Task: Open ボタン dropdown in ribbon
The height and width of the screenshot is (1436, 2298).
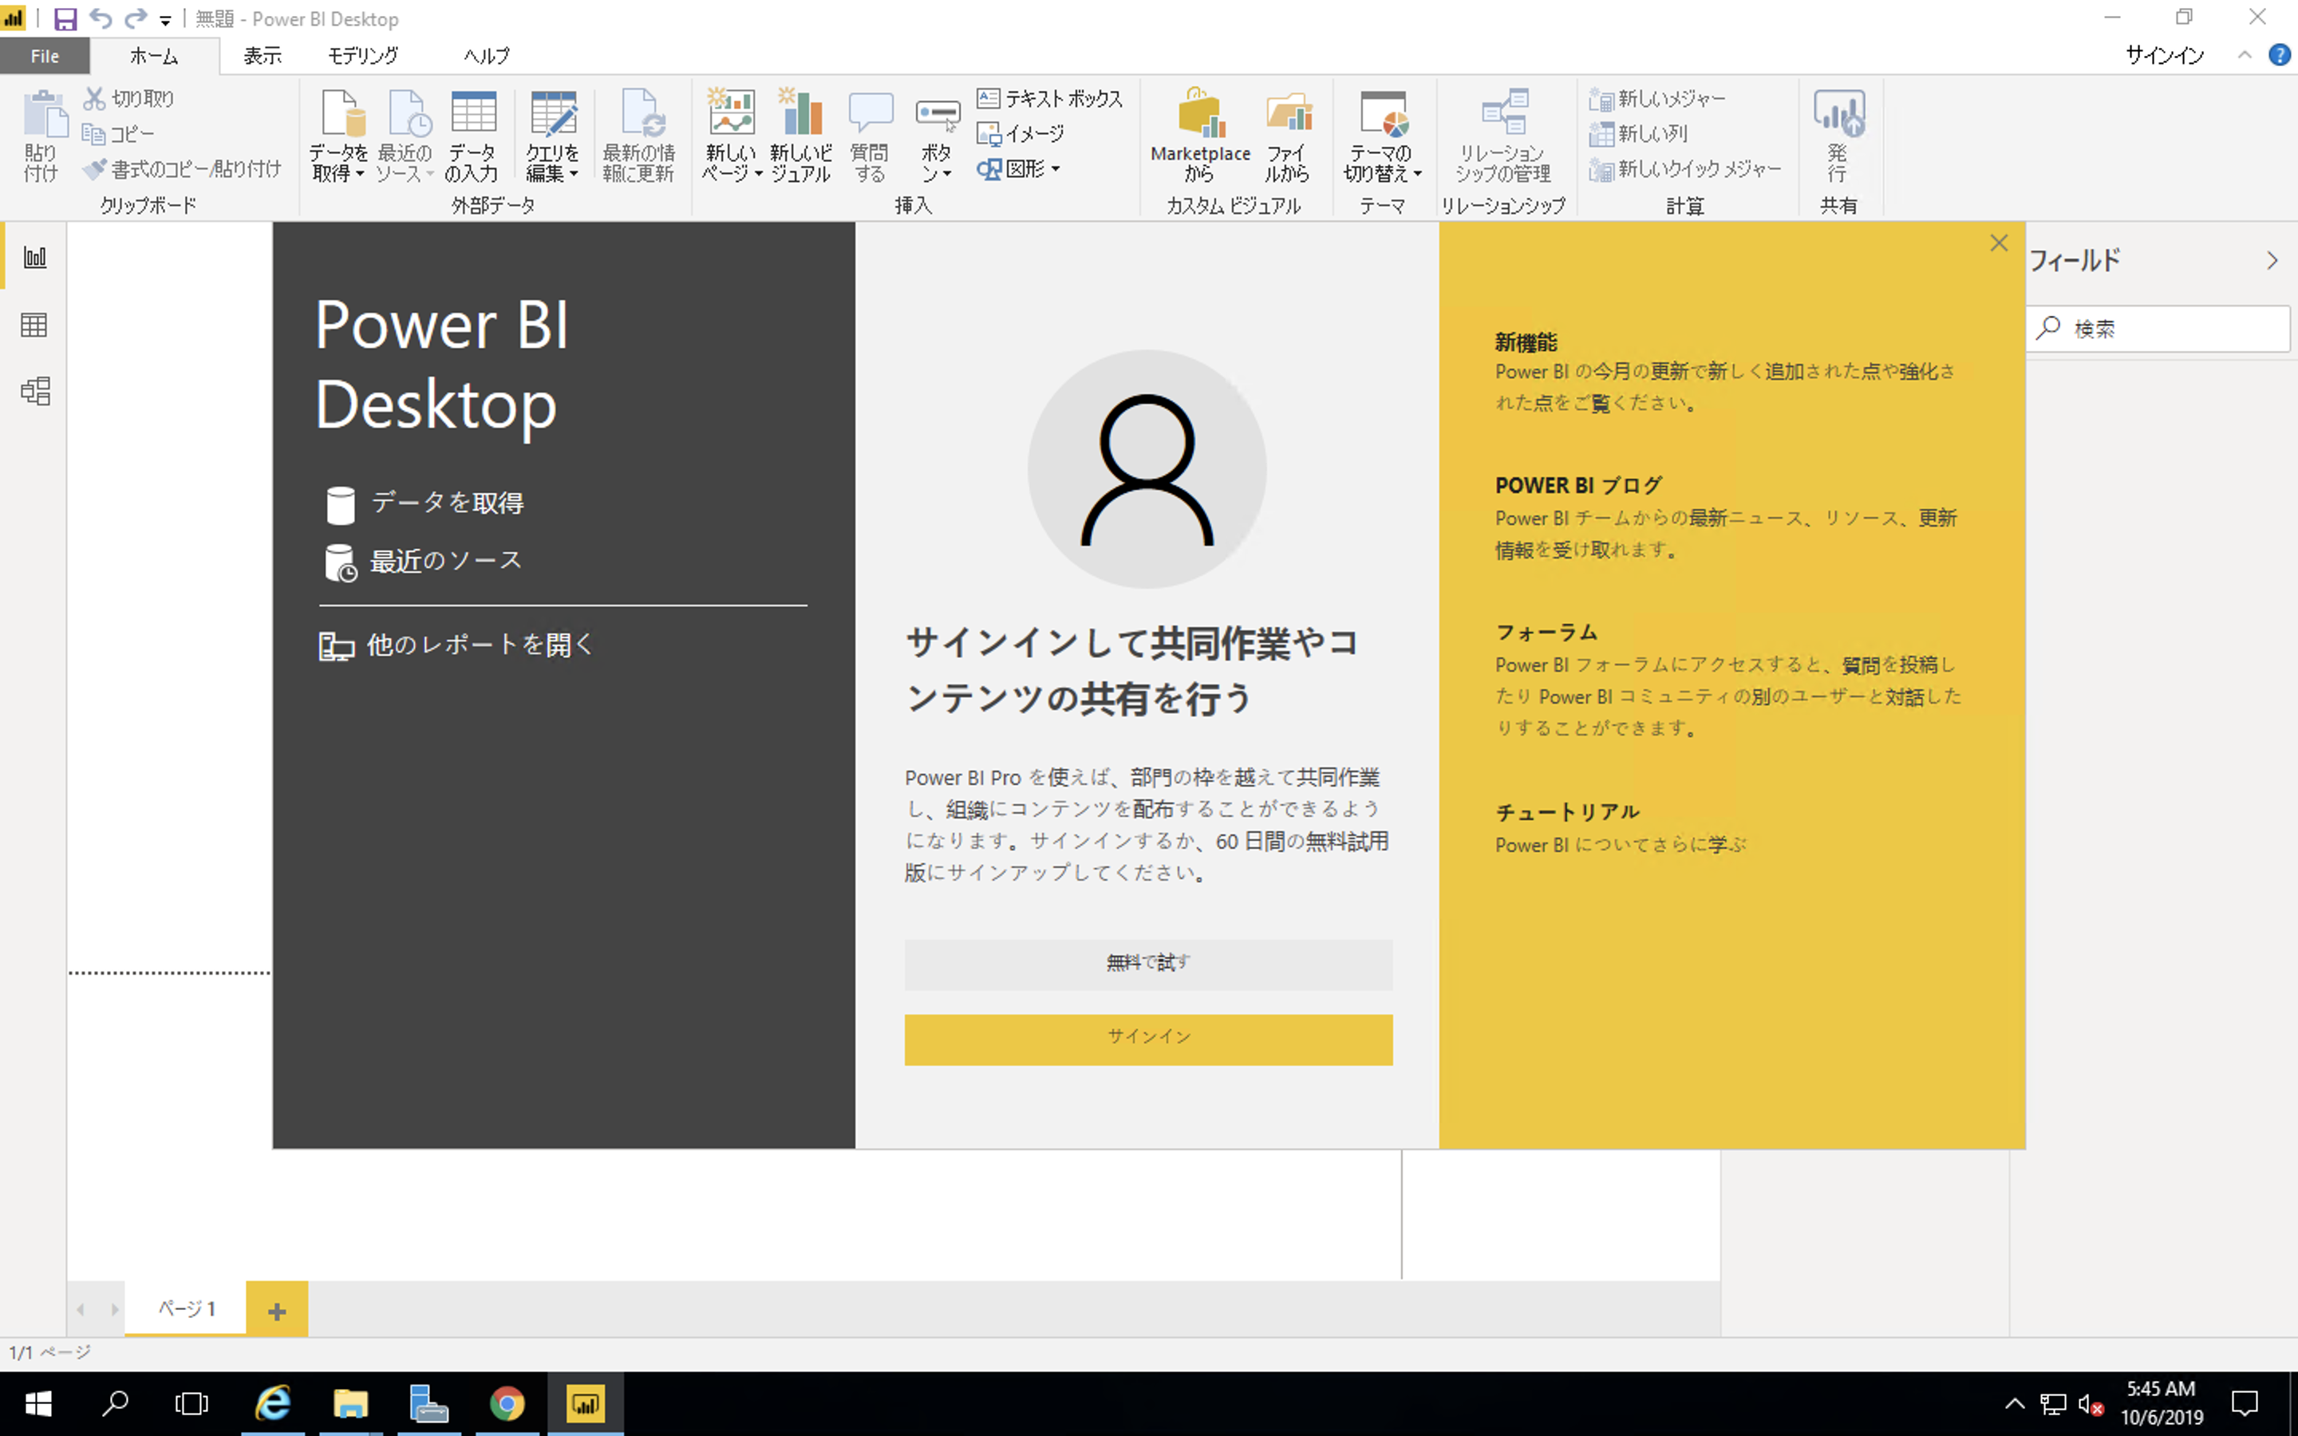Action: tap(938, 135)
